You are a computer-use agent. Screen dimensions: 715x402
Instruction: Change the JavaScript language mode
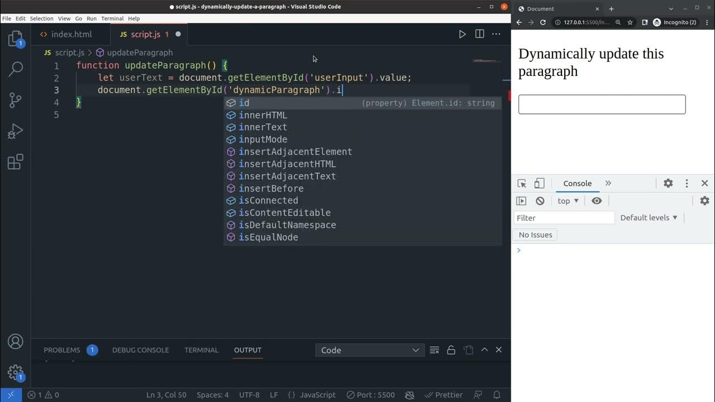pyautogui.click(x=317, y=395)
